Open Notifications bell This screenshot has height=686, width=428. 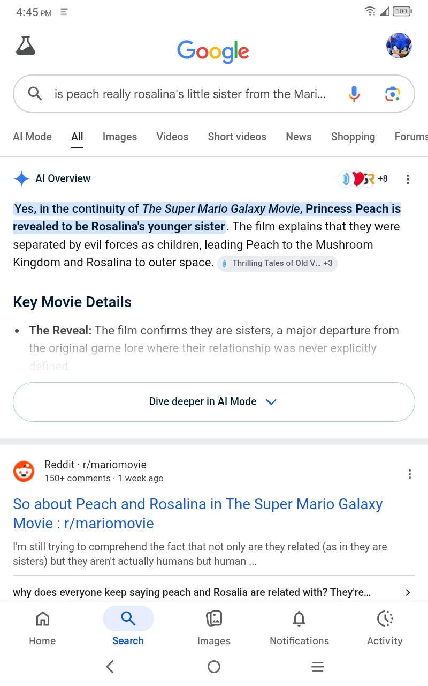tap(299, 628)
